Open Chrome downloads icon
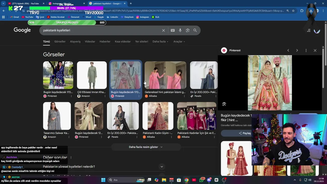 (x=311, y=11)
